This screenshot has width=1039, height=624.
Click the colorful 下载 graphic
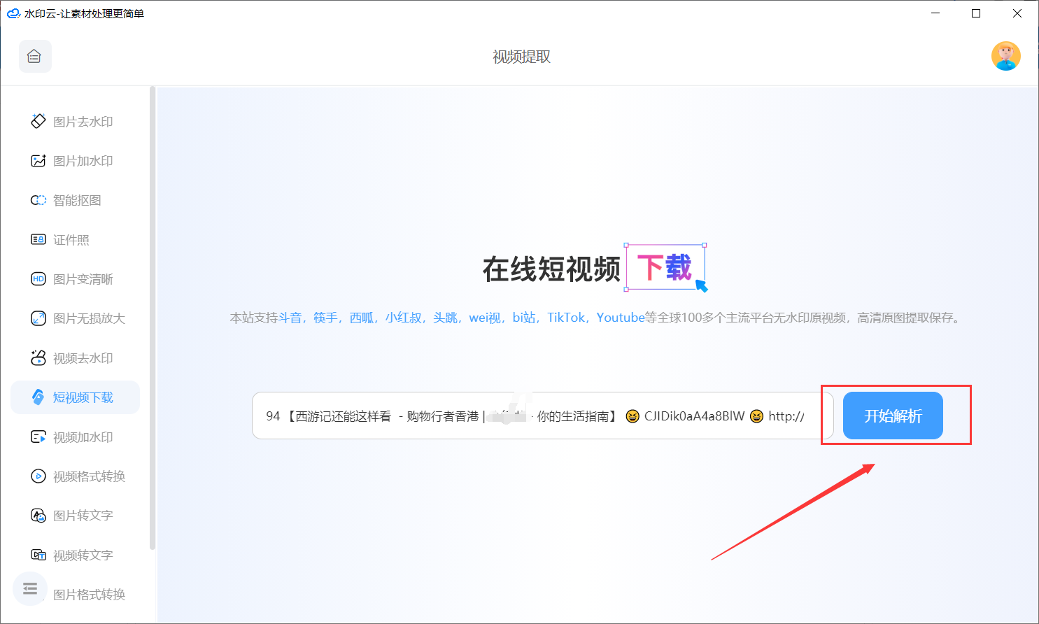665,267
